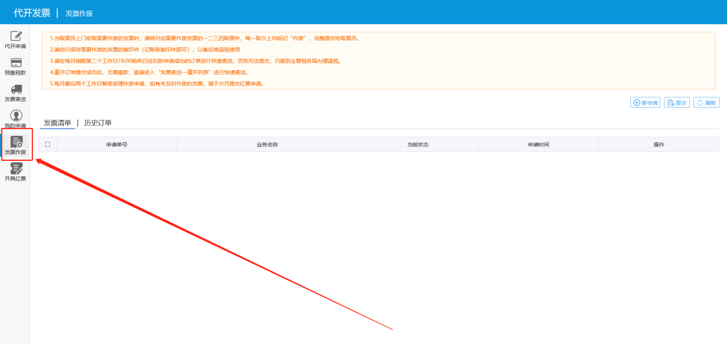Open the 代开申请 sidebar icon

click(15, 39)
